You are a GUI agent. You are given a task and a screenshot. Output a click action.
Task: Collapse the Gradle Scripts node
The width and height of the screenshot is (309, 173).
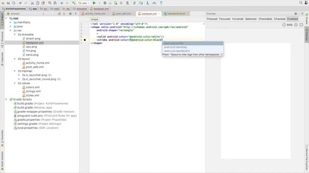pyautogui.click(x=6, y=99)
